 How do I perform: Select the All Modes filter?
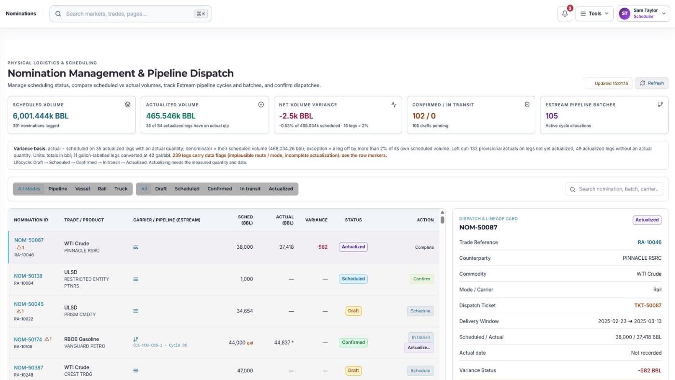pos(29,189)
